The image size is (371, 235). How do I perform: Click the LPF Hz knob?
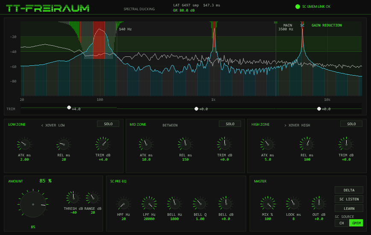coord(149,204)
